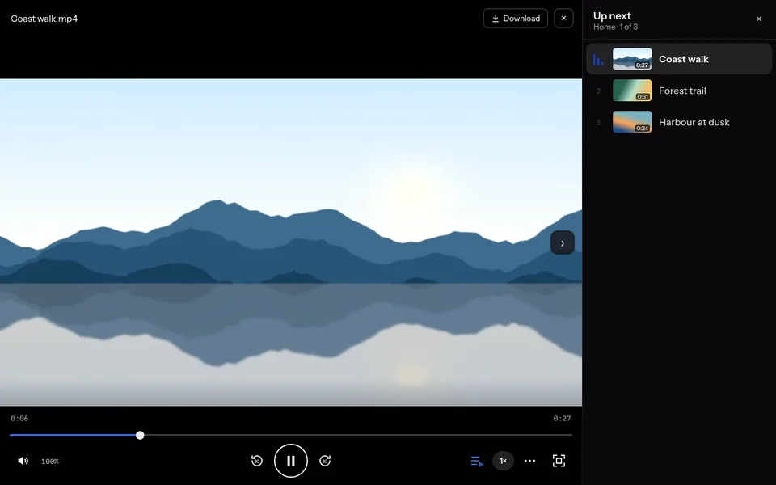The height and width of the screenshot is (485, 776).
Task: Open the more options ellipsis menu
Action: coord(530,461)
